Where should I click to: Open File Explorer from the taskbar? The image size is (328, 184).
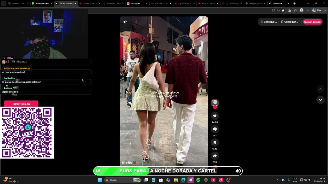pos(176,180)
